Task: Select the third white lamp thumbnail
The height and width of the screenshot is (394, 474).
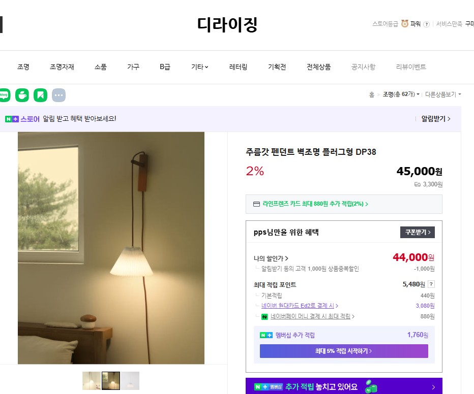Action: pyautogui.click(x=130, y=381)
